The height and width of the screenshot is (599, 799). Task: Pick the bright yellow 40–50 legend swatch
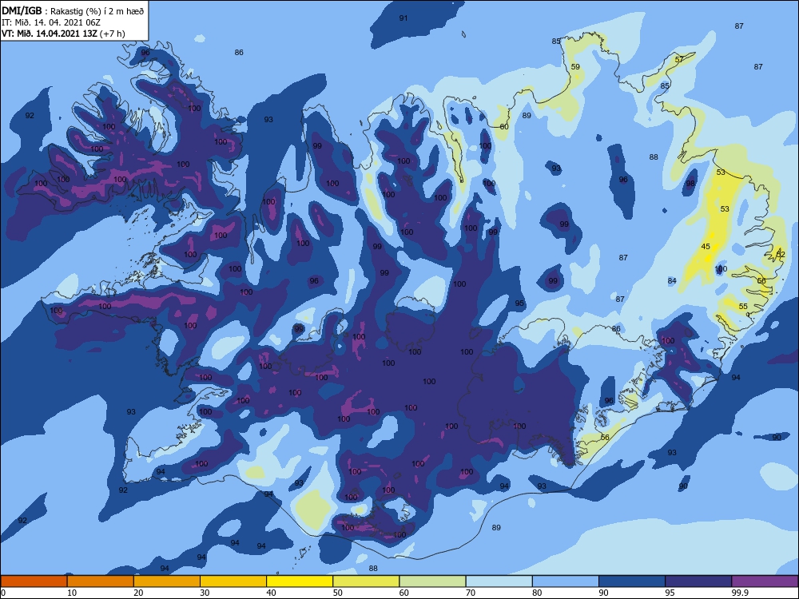(300, 581)
